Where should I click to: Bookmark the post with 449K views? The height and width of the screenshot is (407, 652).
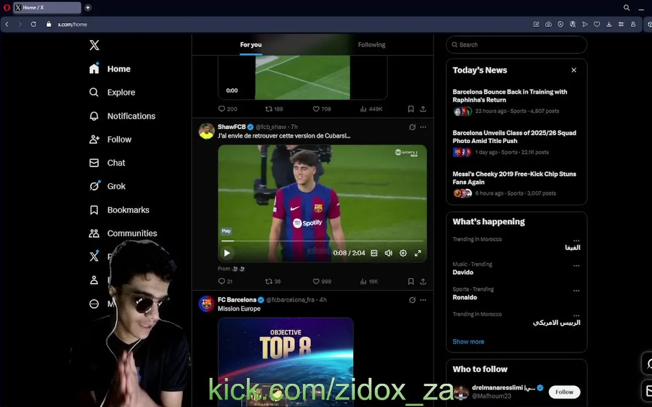(411, 109)
